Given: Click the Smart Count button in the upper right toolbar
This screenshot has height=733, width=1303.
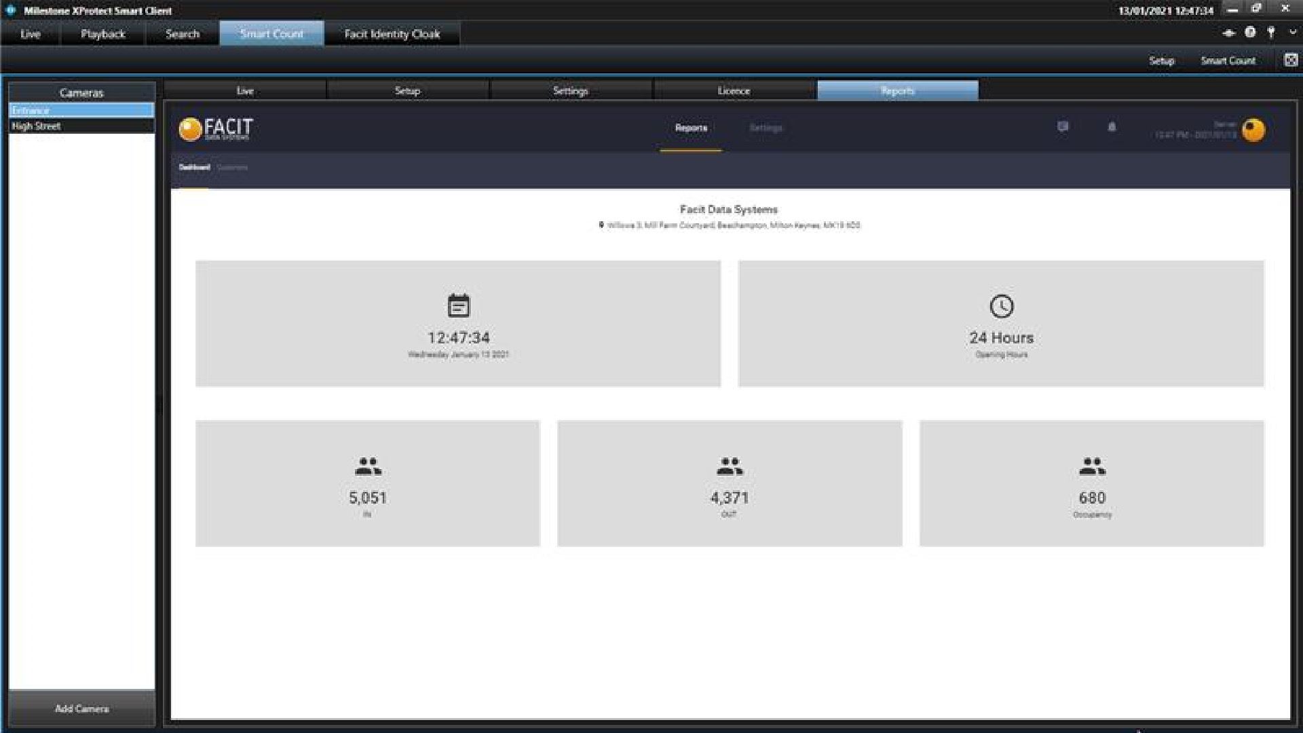Looking at the screenshot, I should coord(1228,61).
